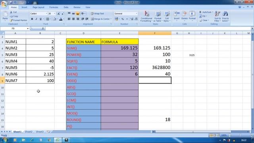254x143 pixels.
Task: Click the taskbar clock
Action: point(244,140)
